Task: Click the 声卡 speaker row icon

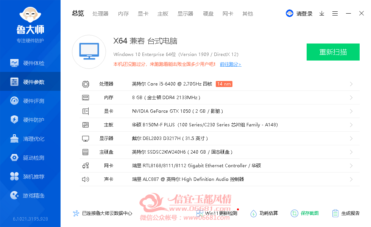Action: pyautogui.click(x=86, y=179)
